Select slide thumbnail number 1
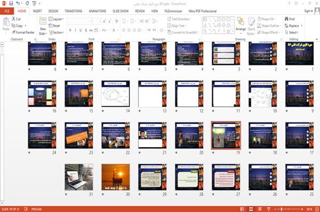 tap(299, 54)
